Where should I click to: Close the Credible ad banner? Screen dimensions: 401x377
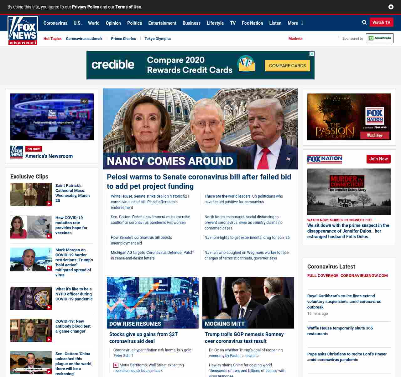point(312,54)
